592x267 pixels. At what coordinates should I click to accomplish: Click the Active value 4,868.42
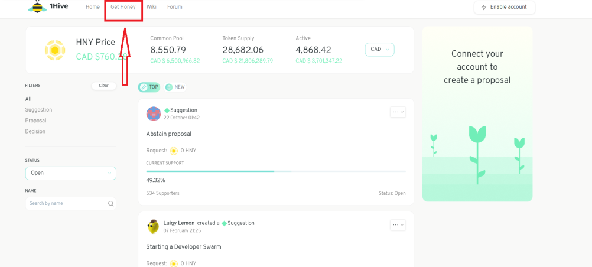pos(313,50)
